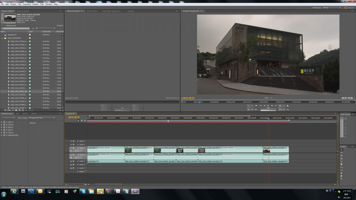This screenshot has height=200, width=356.
Task: Toggle the Snap icon in timeline
Action: [x=79, y=120]
